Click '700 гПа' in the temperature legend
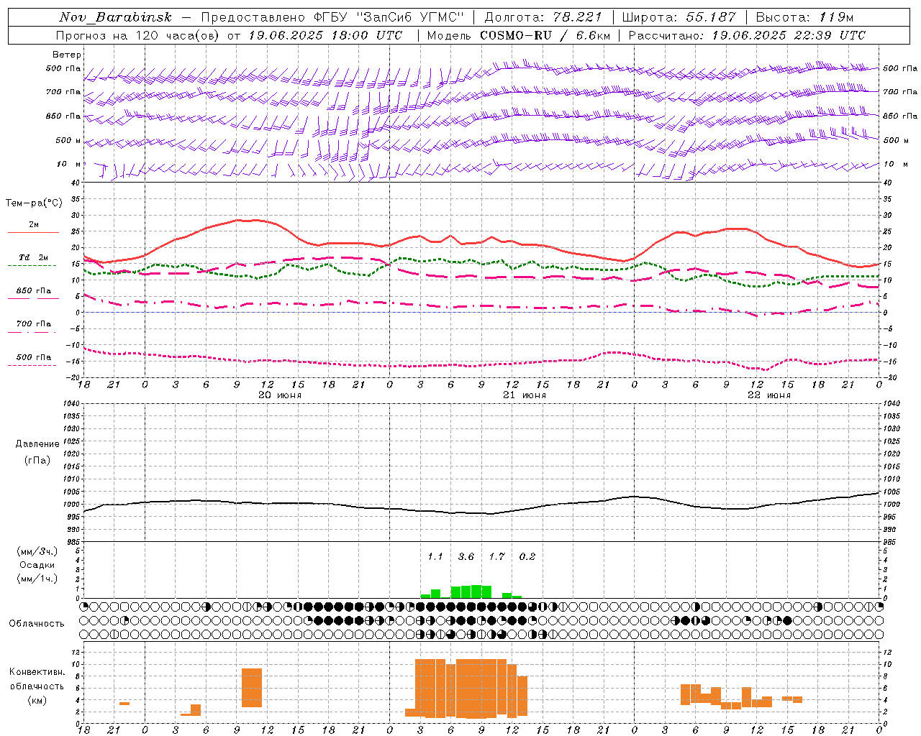This screenshot has height=736, width=921. click(34, 324)
